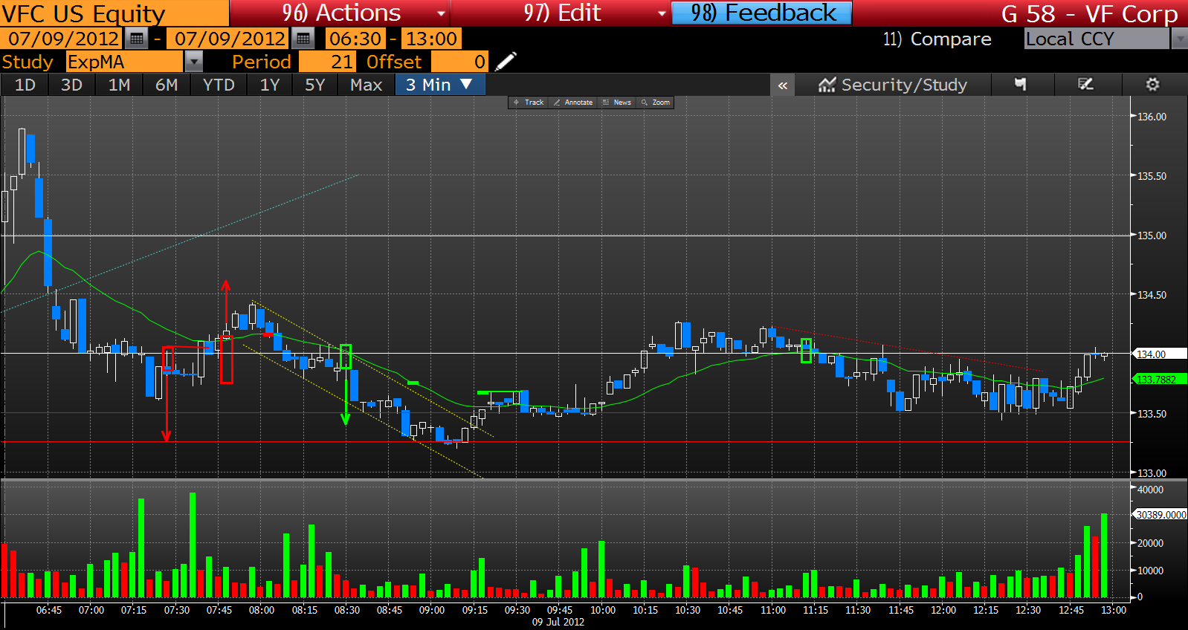Open the start date calendar picker
This screenshot has width=1188, height=630.
(x=136, y=39)
